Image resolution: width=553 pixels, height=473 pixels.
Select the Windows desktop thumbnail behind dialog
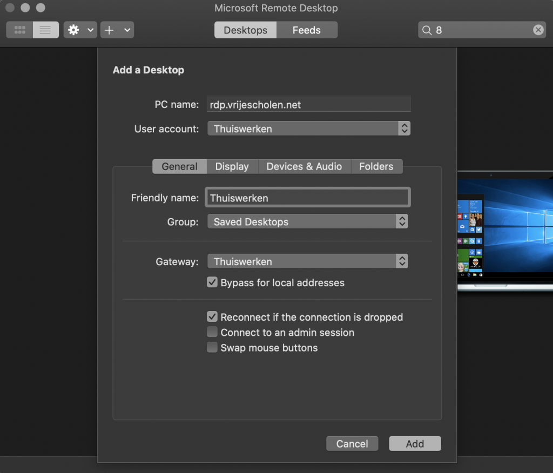pyautogui.click(x=505, y=231)
